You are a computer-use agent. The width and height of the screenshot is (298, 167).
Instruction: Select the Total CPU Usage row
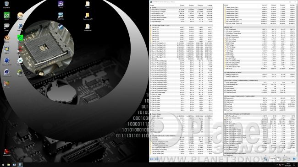(181, 94)
